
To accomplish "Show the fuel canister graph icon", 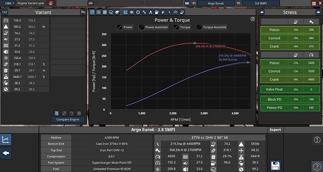I will [x=156, y=12].
